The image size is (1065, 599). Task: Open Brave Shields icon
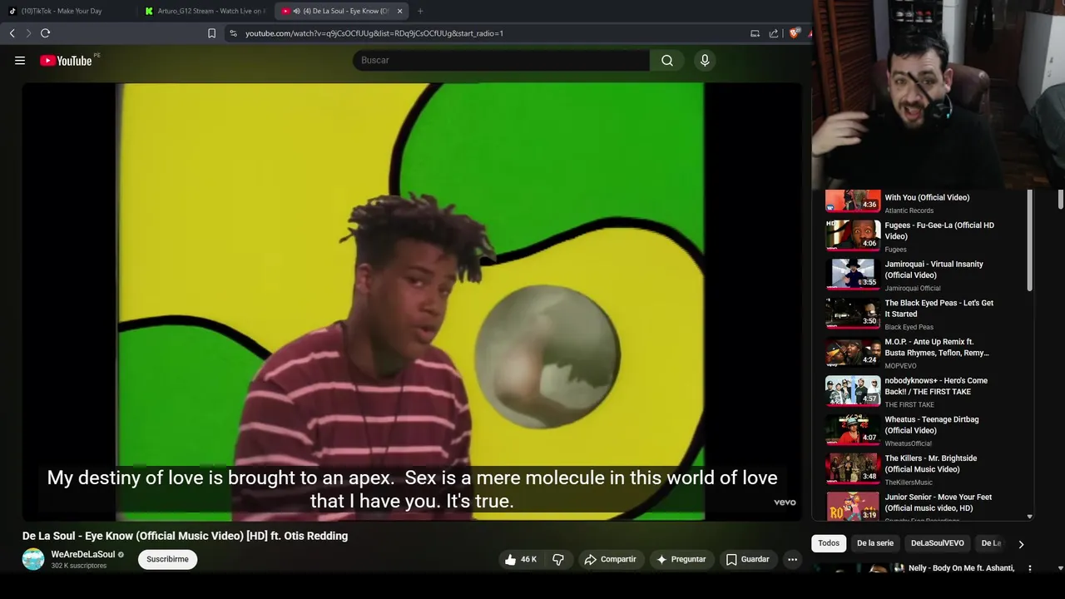pos(794,33)
